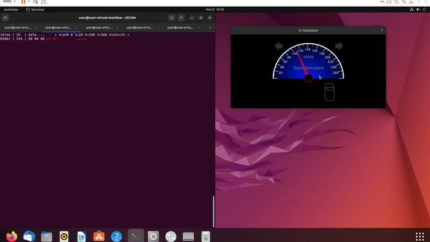Viewport: 430px width, 242px height.
Task: Open the Help question-mark dock icon
Action: 116,236
